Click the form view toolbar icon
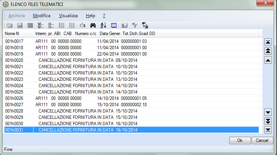 [x=30, y=25]
